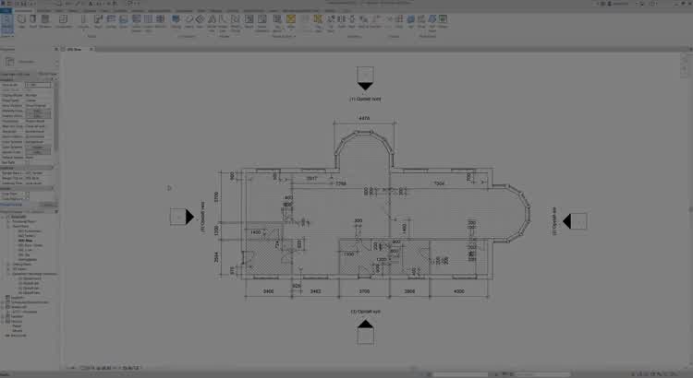Select the north elevation marker in drawing
The width and height of the screenshot is (693, 378).
(x=365, y=76)
